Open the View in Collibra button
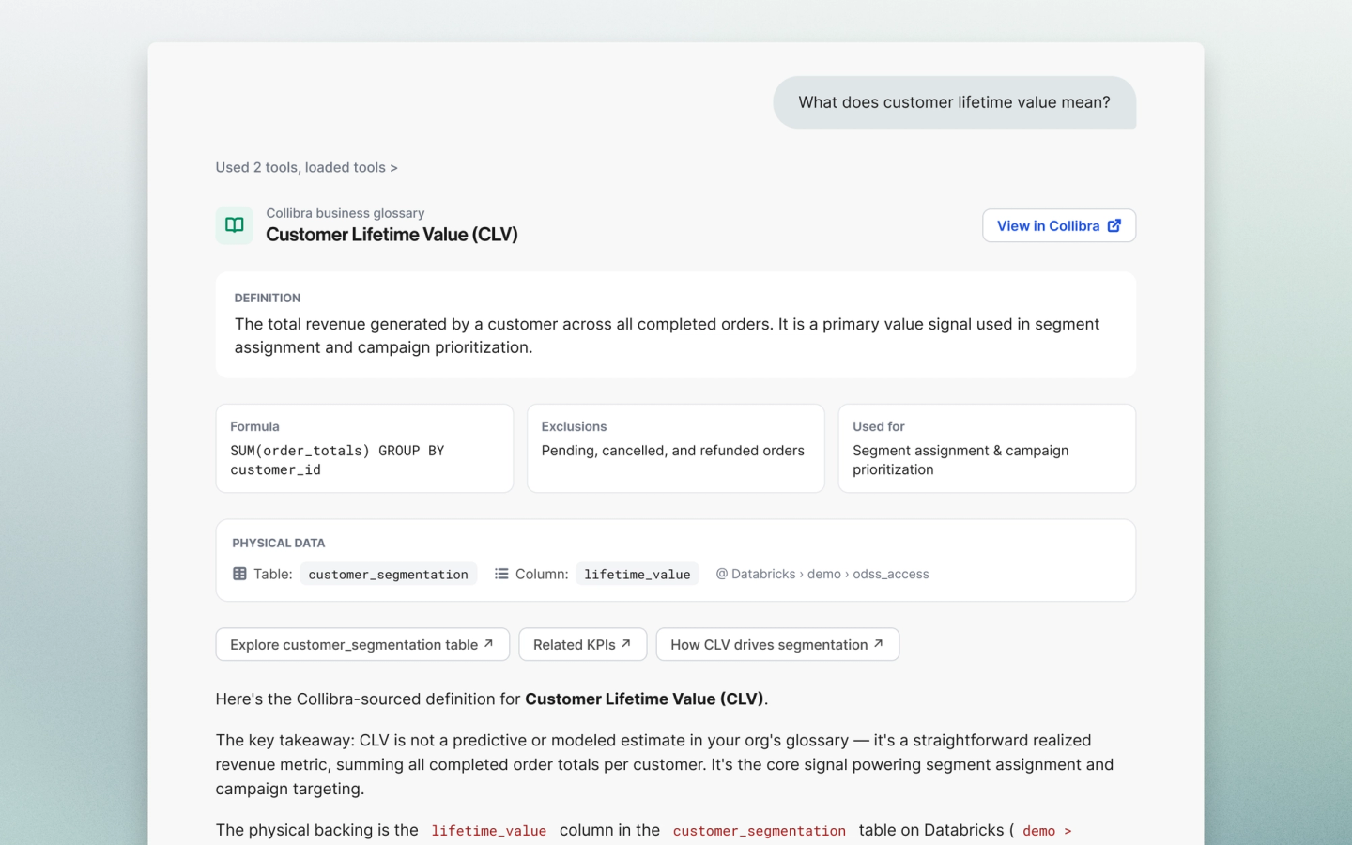This screenshot has width=1352, height=845. click(1059, 225)
